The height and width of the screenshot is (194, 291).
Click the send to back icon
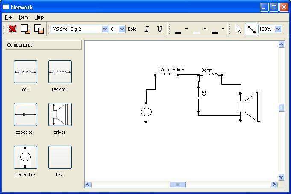point(38,29)
